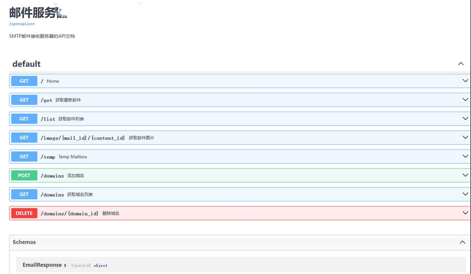Screen dimensions: 471x274
Task: Expand the POST /domains chevron
Action: tap(466, 175)
